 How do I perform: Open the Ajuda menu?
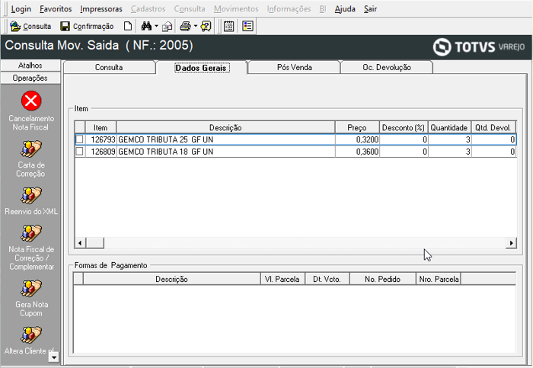[345, 9]
